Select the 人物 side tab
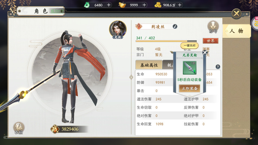This screenshot has width=258, height=145. point(237,31)
